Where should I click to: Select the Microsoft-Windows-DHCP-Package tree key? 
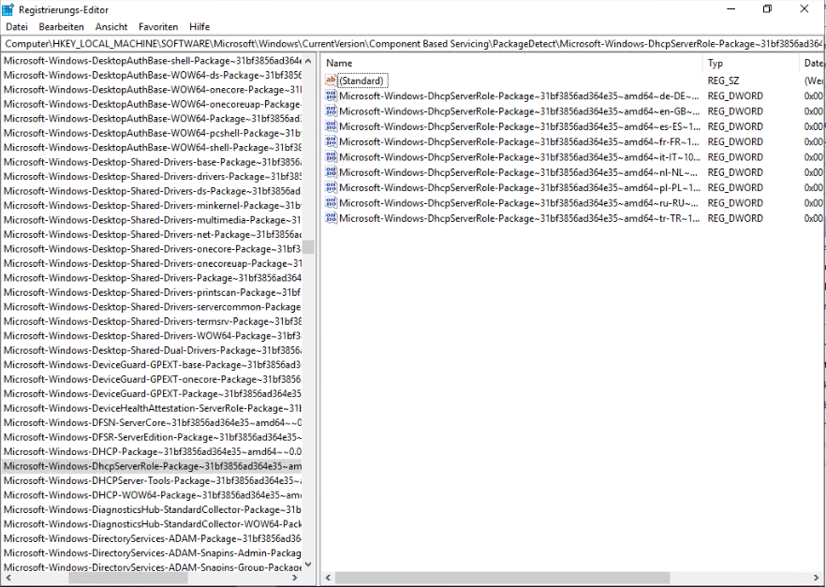pos(152,451)
